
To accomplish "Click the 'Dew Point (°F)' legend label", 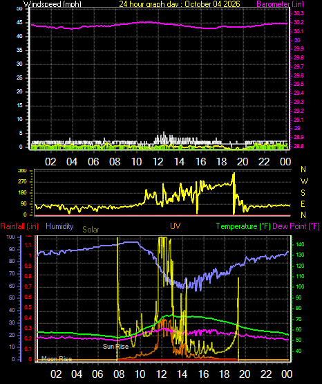I will click(296, 226).
